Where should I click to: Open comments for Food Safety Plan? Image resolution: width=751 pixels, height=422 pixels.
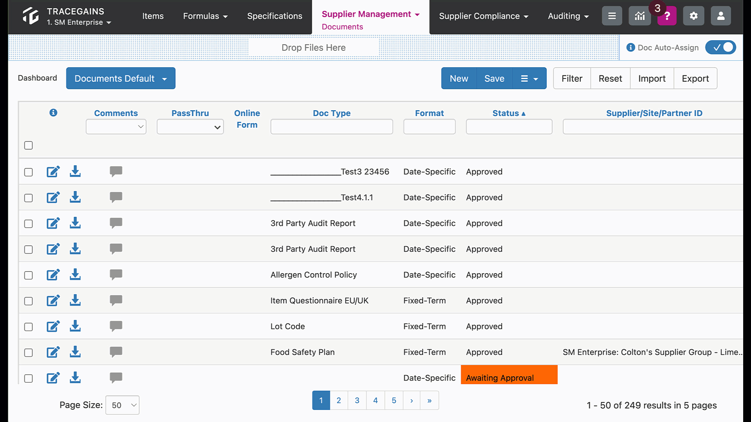(116, 352)
